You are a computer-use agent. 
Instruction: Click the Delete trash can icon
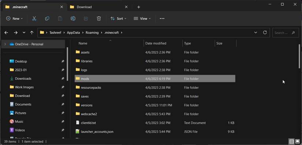point(98,19)
